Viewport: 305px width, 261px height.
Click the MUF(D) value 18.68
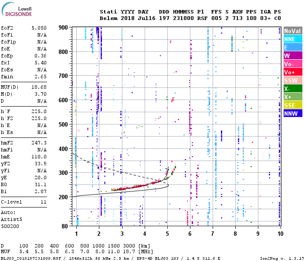(x=39, y=87)
